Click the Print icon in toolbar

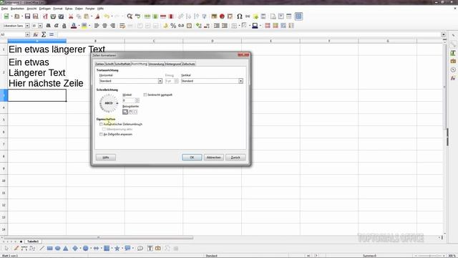coord(53,16)
